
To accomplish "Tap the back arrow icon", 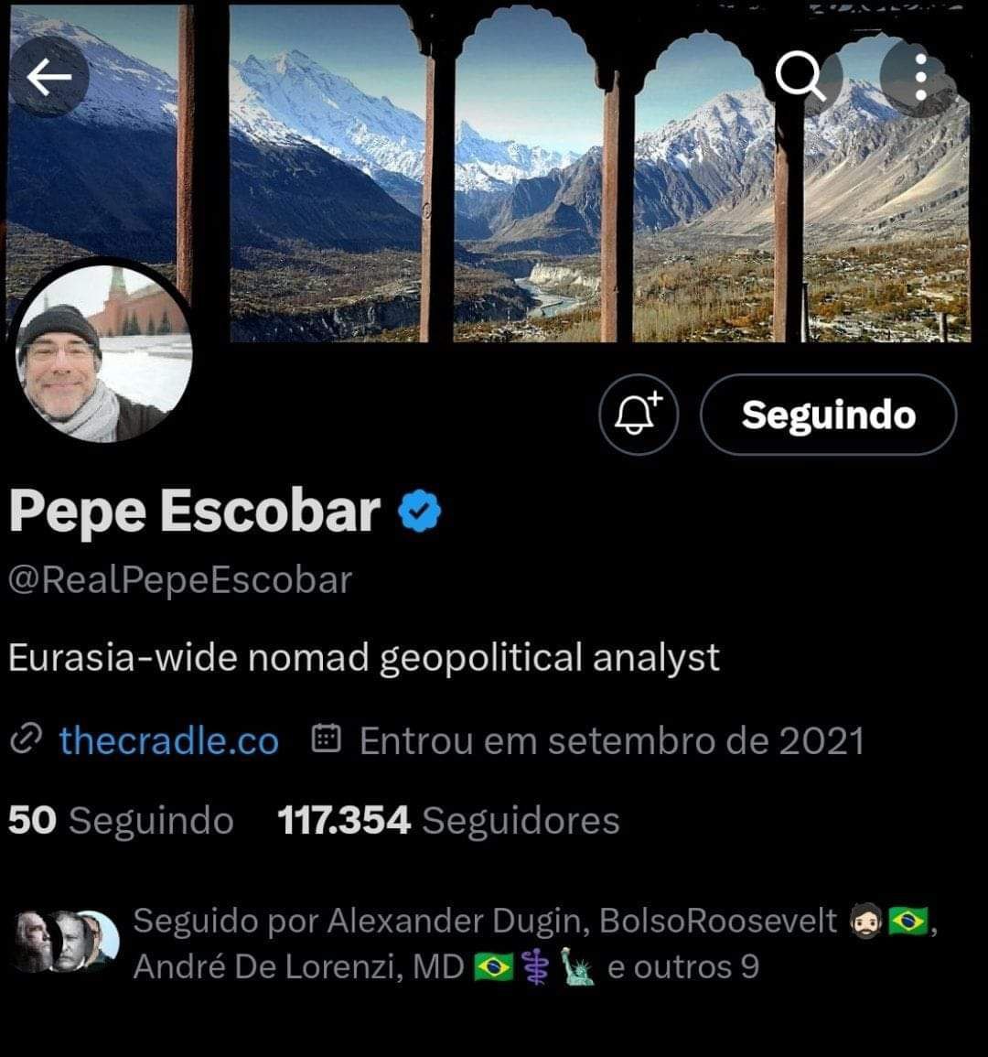I will point(48,77).
